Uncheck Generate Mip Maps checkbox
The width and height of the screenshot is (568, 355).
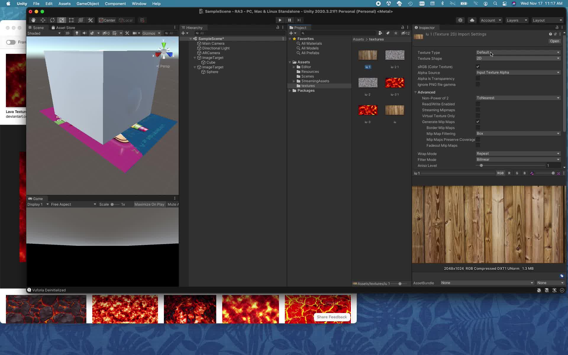[x=478, y=122]
